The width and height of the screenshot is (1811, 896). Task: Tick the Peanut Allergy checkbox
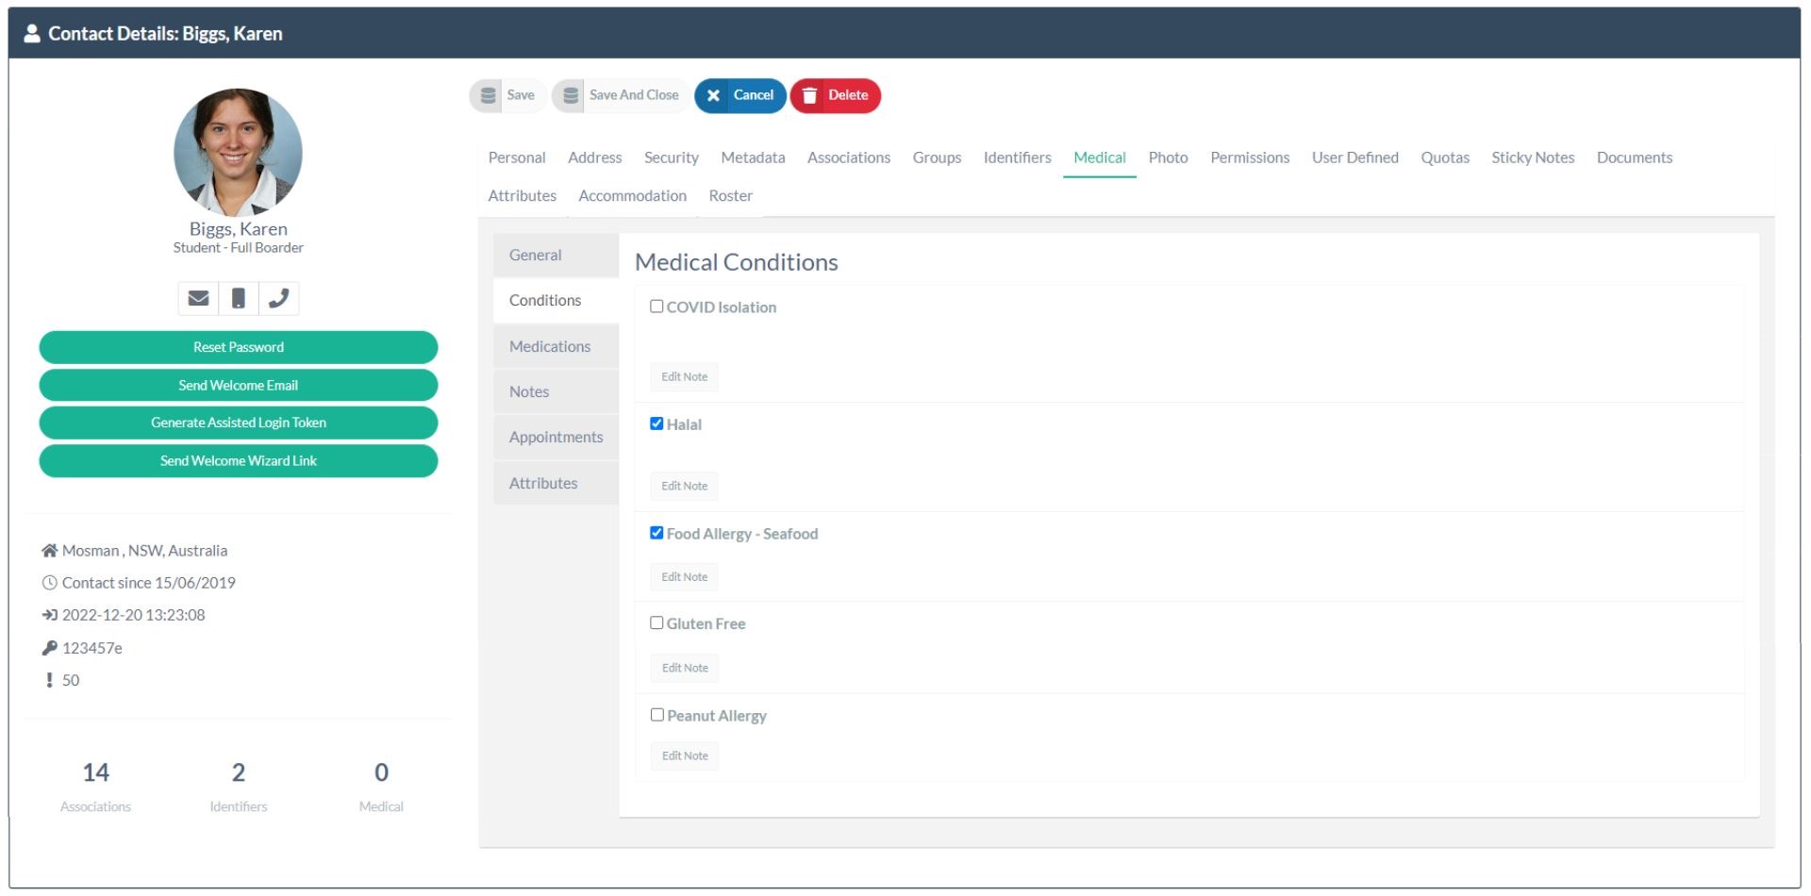(656, 715)
